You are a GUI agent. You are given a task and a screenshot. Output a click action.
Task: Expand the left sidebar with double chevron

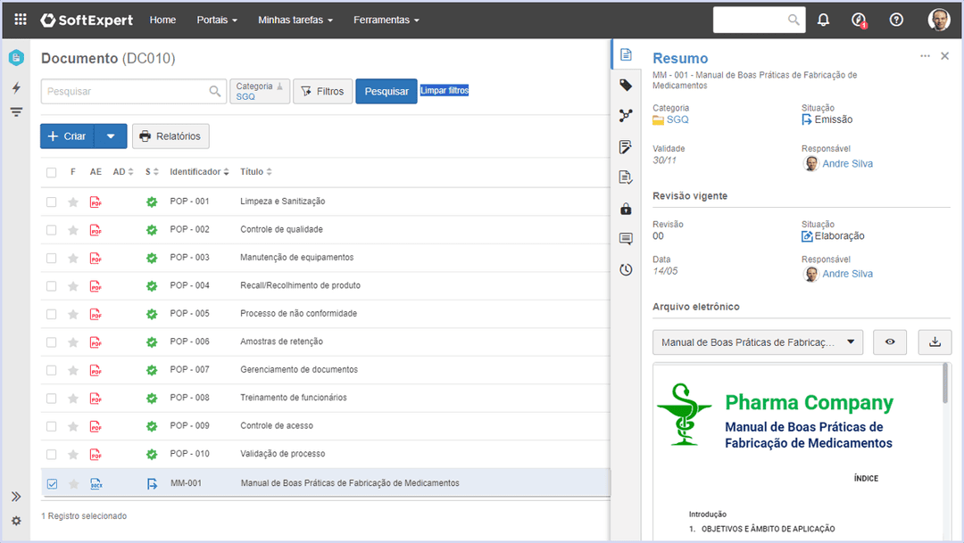coord(16,497)
